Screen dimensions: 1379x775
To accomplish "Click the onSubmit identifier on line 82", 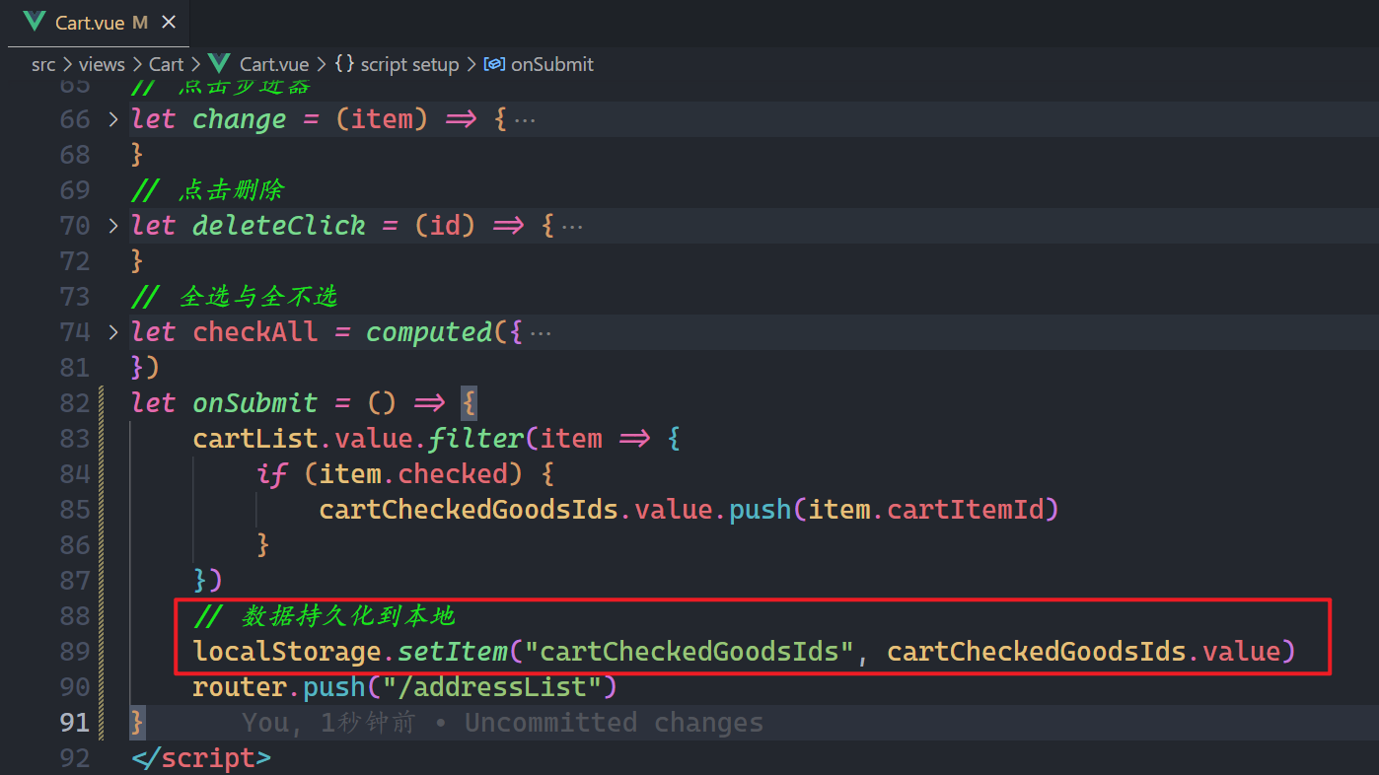I will [x=255, y=403].
